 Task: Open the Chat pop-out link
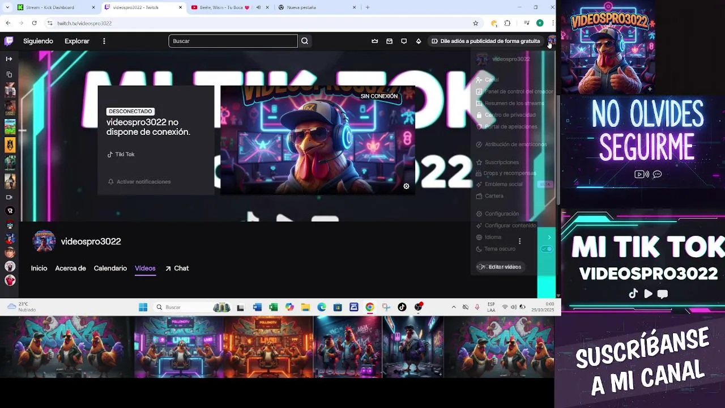(177, 269)
